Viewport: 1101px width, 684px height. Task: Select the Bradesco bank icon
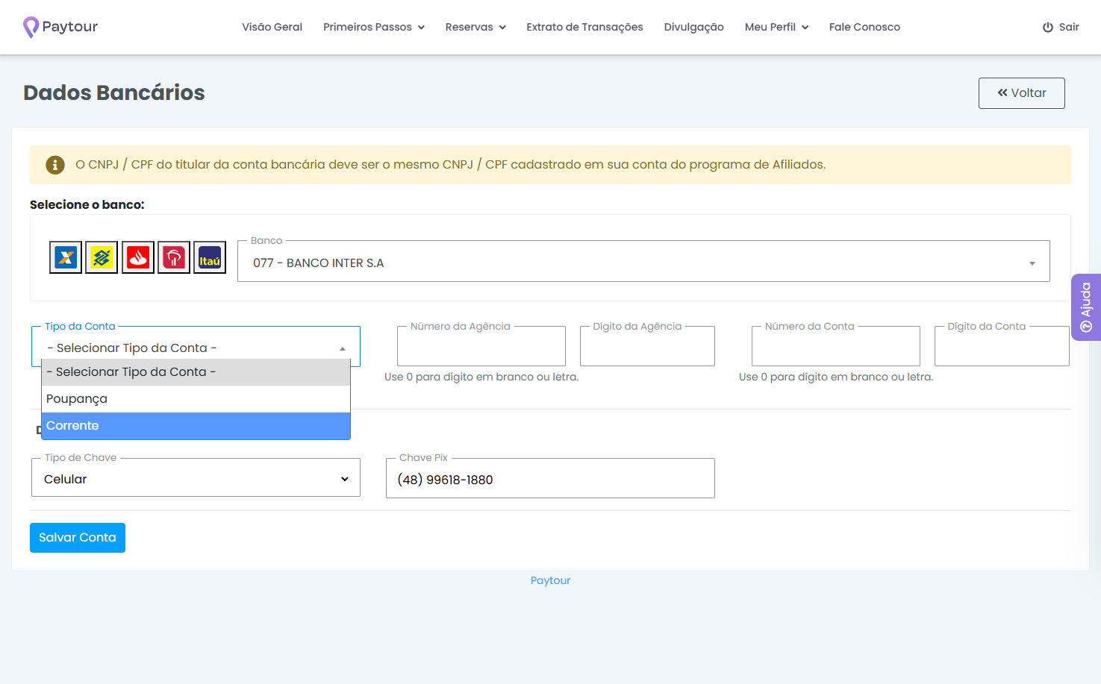point(174,258)
